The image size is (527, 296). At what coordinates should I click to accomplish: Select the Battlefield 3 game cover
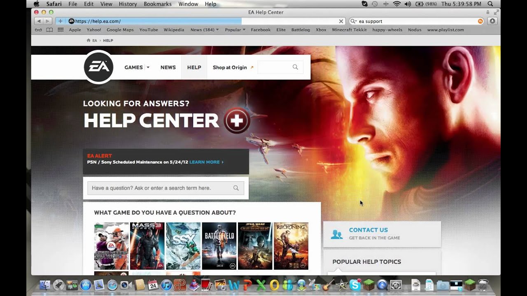219,246
